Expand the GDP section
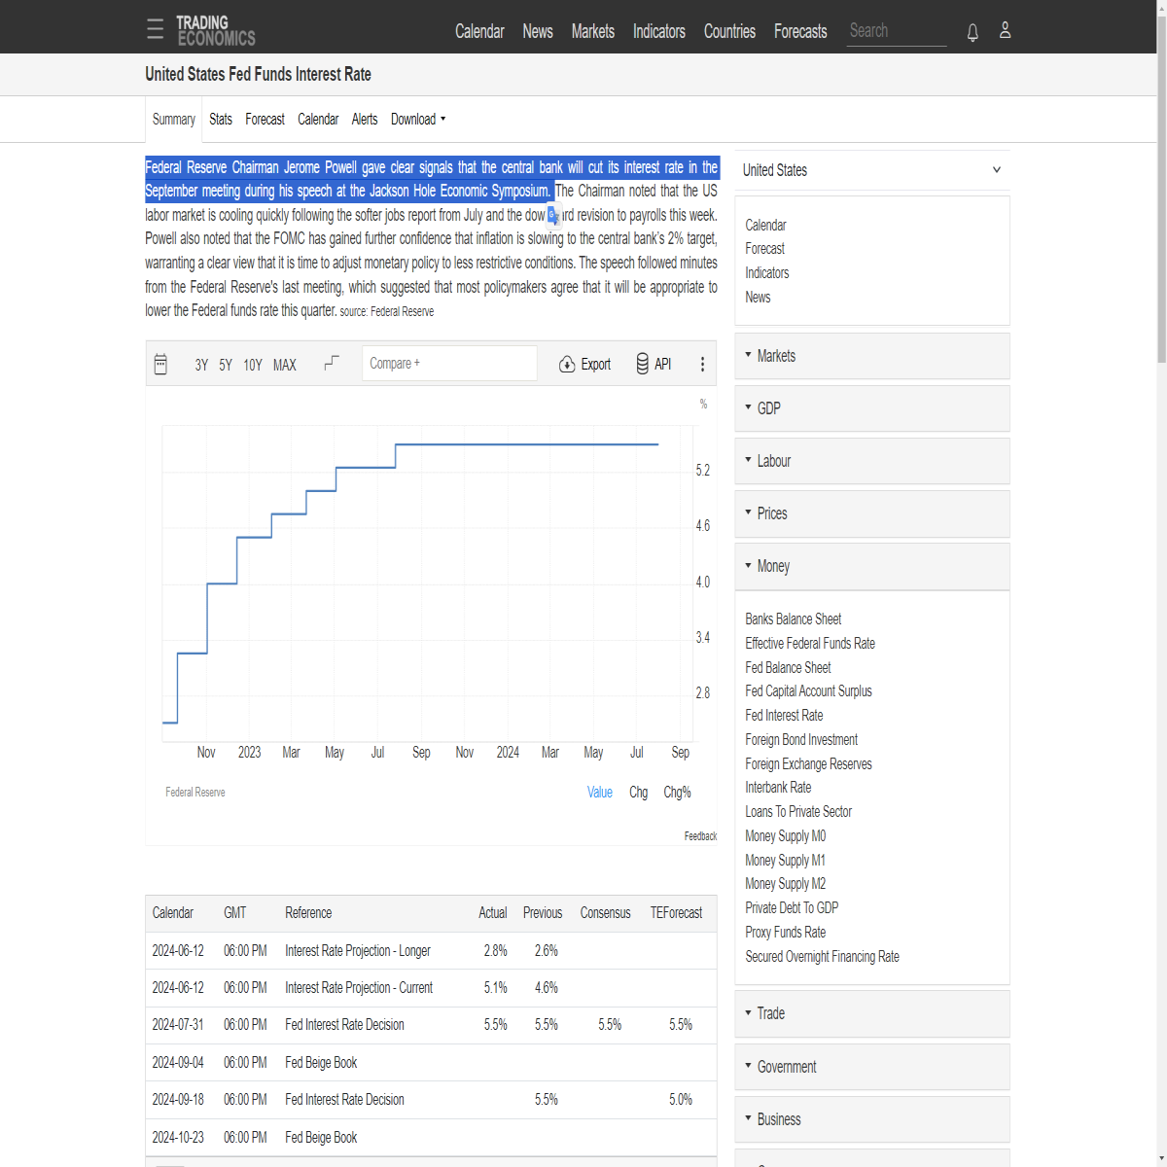The width and height of the screenshot is (1167, 1167). (x=872, y=408)
